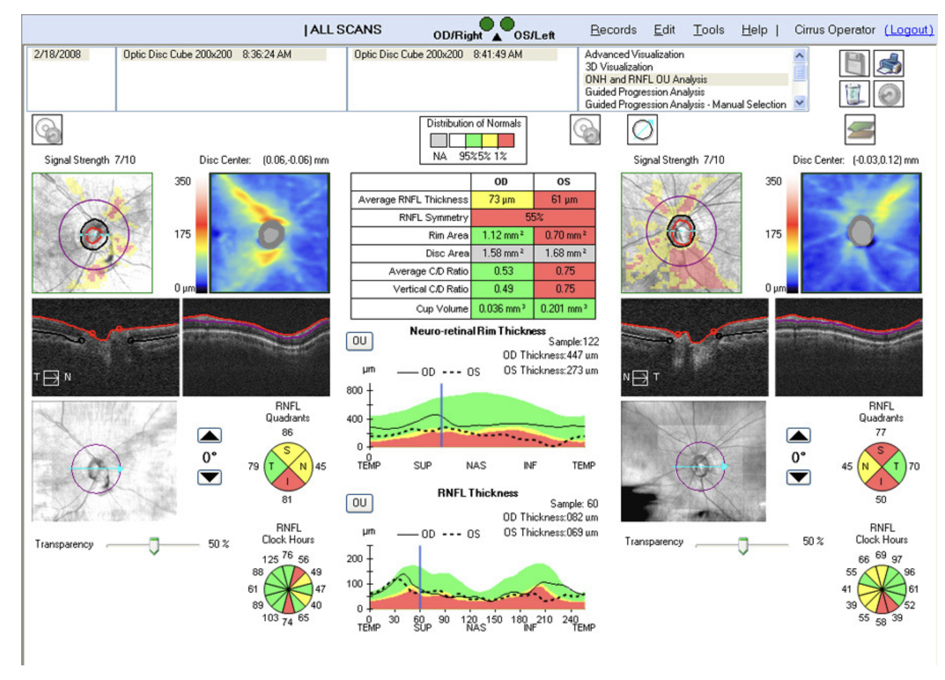Click the circle-with-arrow icon for left eye
The height and width of the screenshot is (680, 945).
642,130
